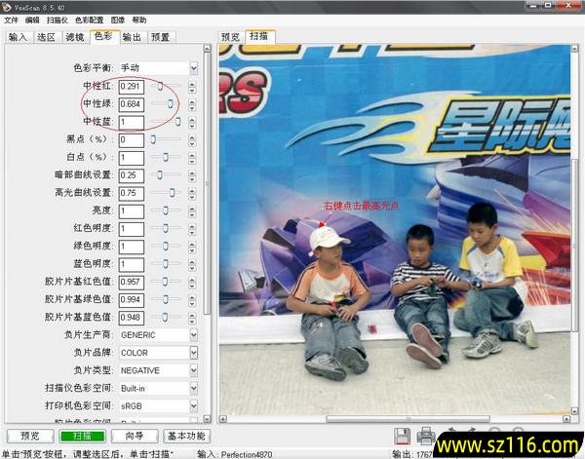Click the floppy disk save icon
The image size is (585, 459).
click(x=403, y=437)
